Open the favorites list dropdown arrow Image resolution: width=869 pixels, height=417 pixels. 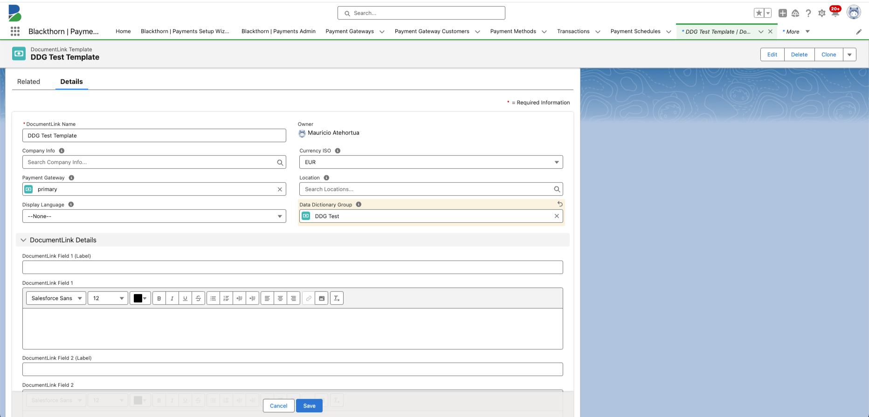click(x=768, y=13)
